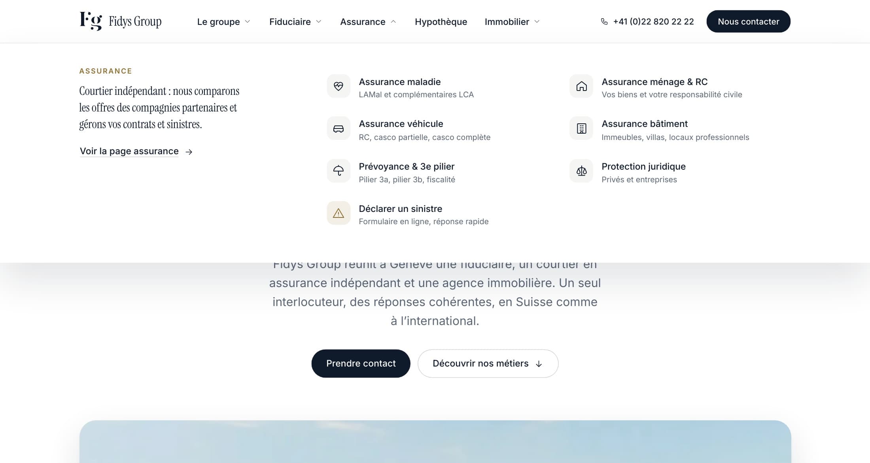
Task: Click the Découvrir nos métiers button
Action: (x=488, y=363)
